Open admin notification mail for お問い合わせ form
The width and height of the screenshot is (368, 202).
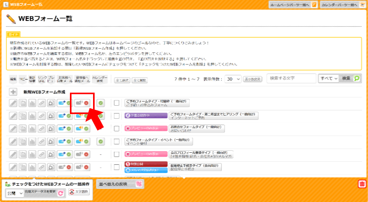tap(83, 129)
